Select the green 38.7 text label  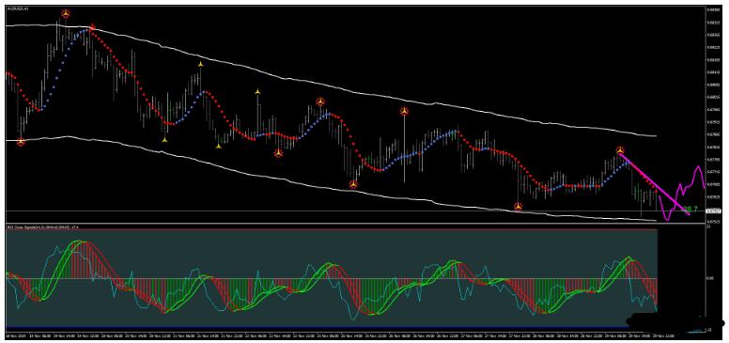(x=690, y=210)
